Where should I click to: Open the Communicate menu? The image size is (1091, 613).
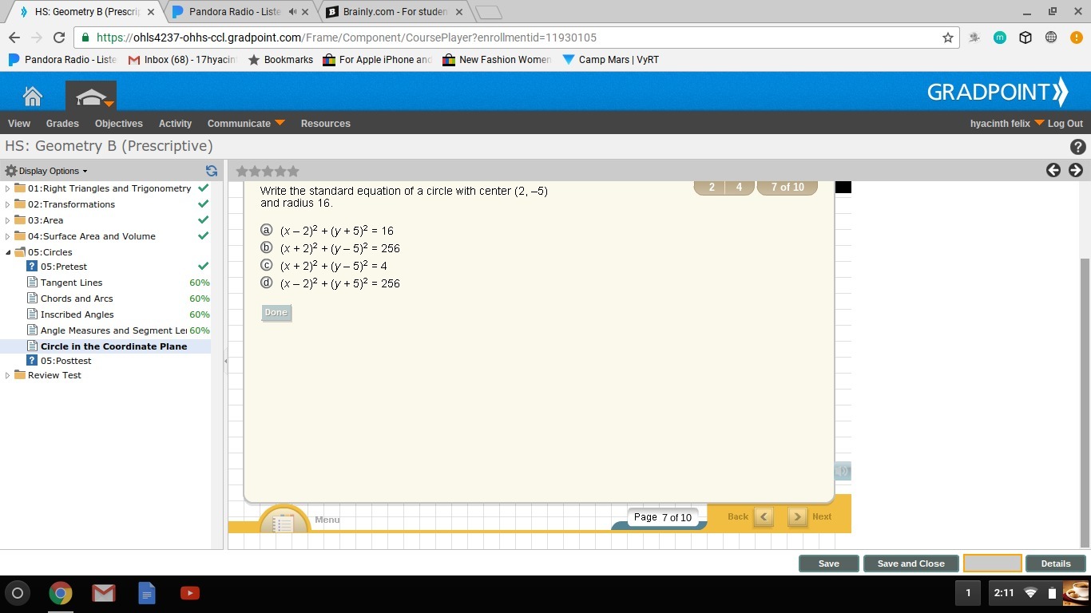click(x=246, y=123)
